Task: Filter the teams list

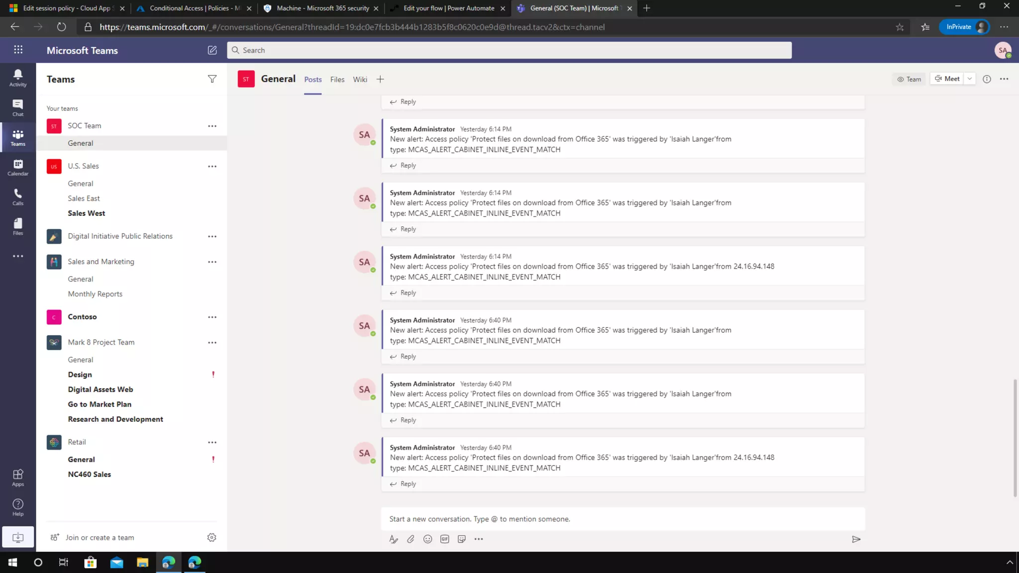Action: click(212, 79)
